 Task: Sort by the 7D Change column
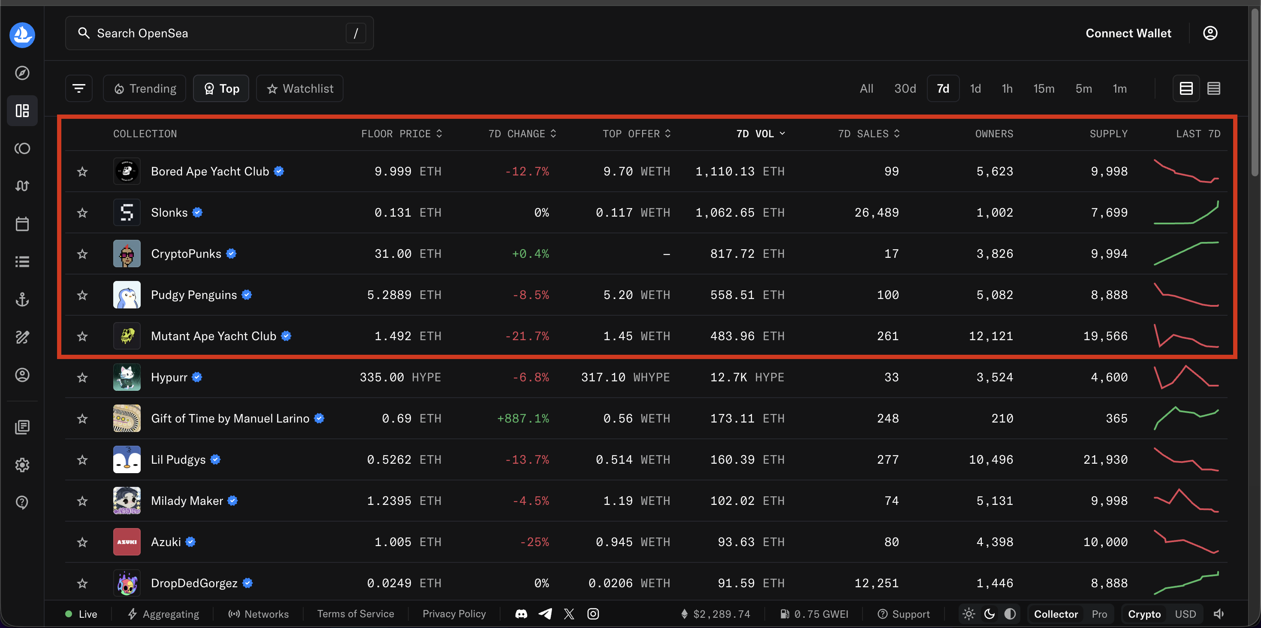(522, 134)
